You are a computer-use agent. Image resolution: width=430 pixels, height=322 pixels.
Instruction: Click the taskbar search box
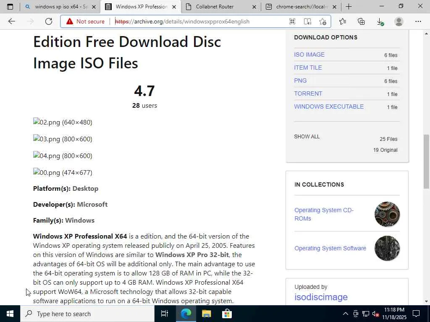87,314
